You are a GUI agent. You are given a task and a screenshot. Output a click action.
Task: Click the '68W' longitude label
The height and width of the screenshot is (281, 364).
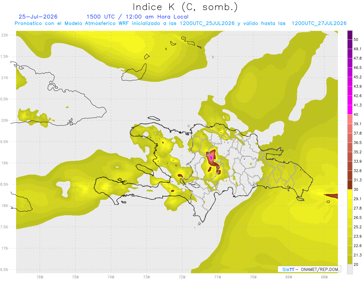pos(324,277)
